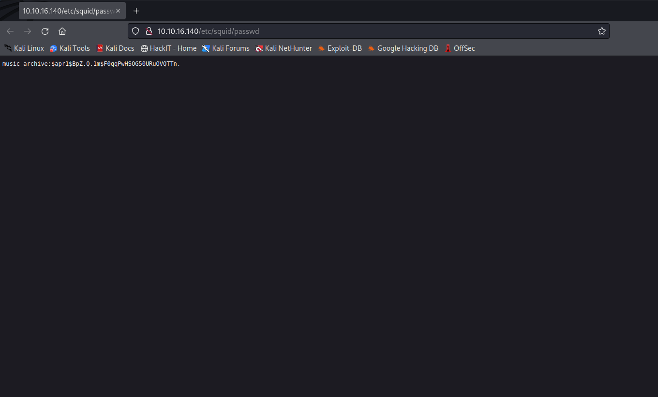This screenshot has height=397, width=658.
Task: Go forward to the next page
Action: (x=28, y=31)
